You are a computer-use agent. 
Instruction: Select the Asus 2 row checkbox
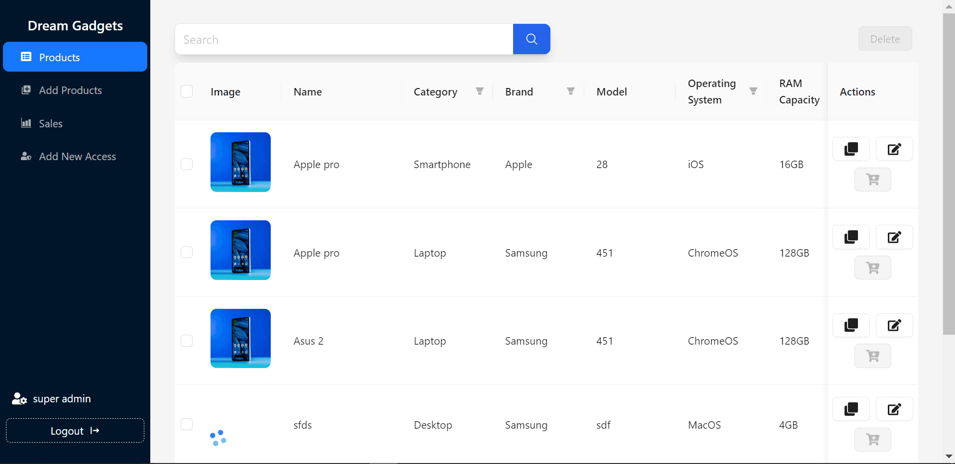tap(187, 341)
